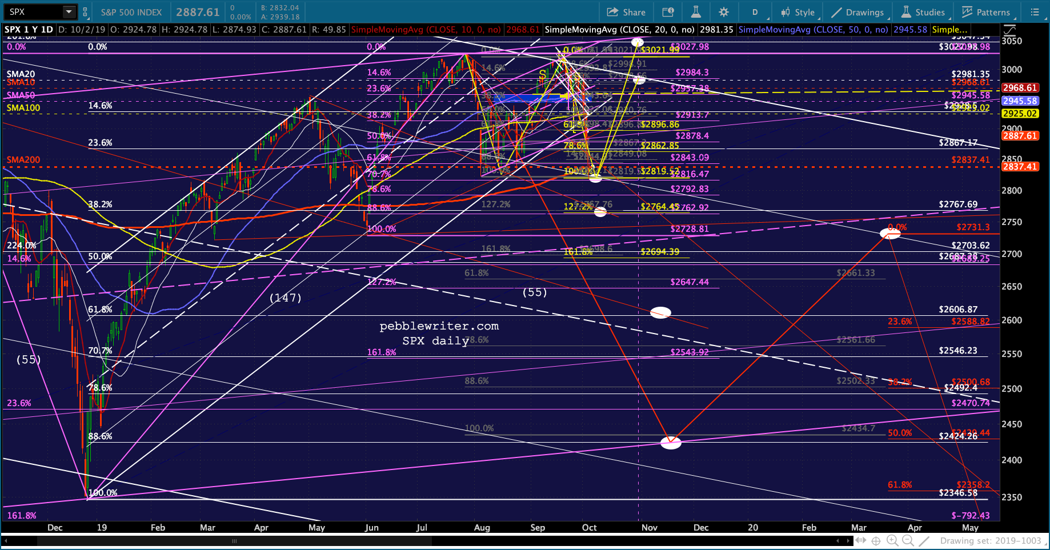1050x550 pixels.
Task: Click the Nov label on time axis
Action: 650,528
